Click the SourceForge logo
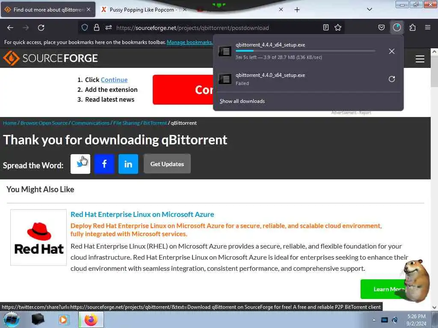This screenshot has height=328, width=438. (50, 58)
